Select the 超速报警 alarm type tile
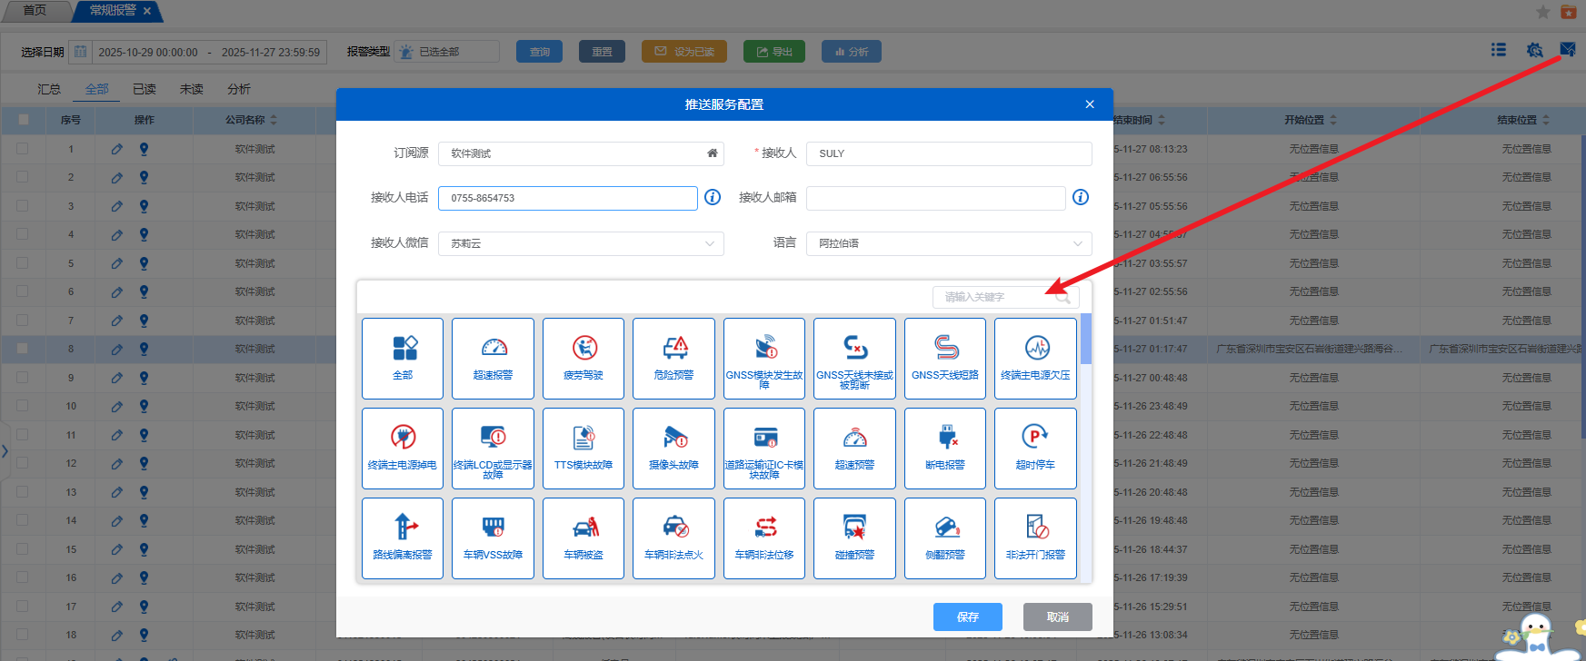 tap(493, 358)
